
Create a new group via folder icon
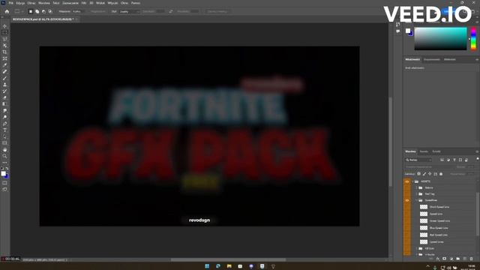point(458,259)
